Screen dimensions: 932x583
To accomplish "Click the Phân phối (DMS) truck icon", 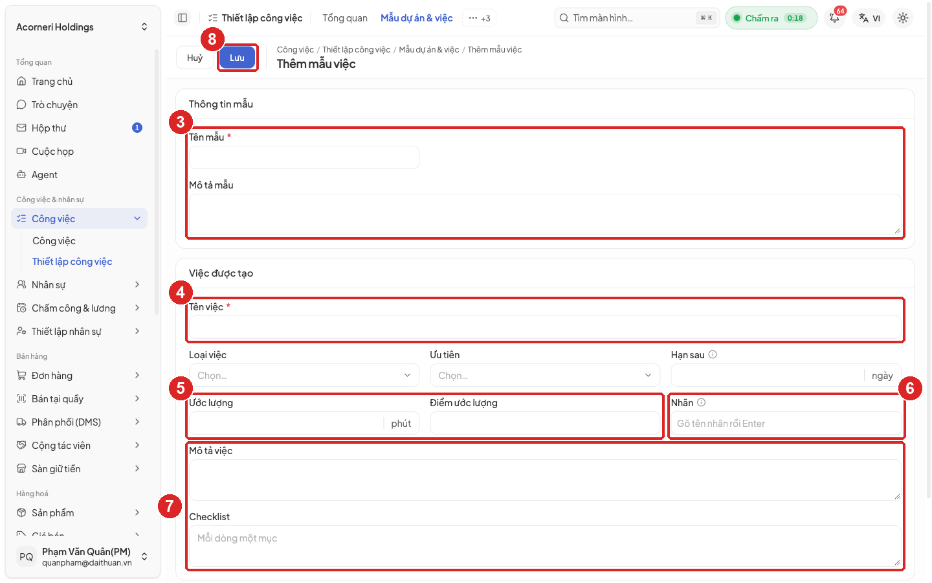I will pos(21,422).
